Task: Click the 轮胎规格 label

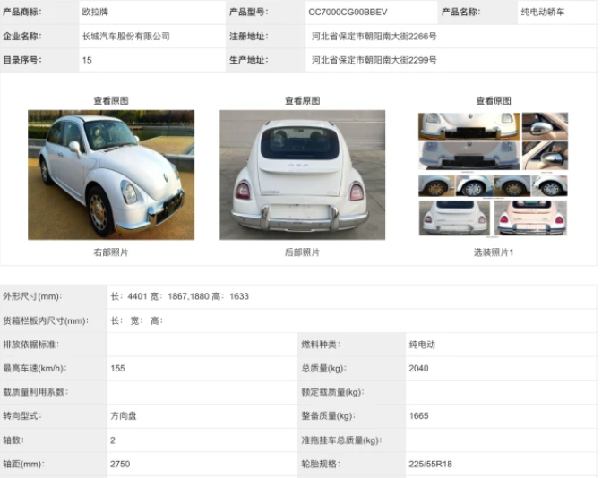Action: tap(321, 464)
